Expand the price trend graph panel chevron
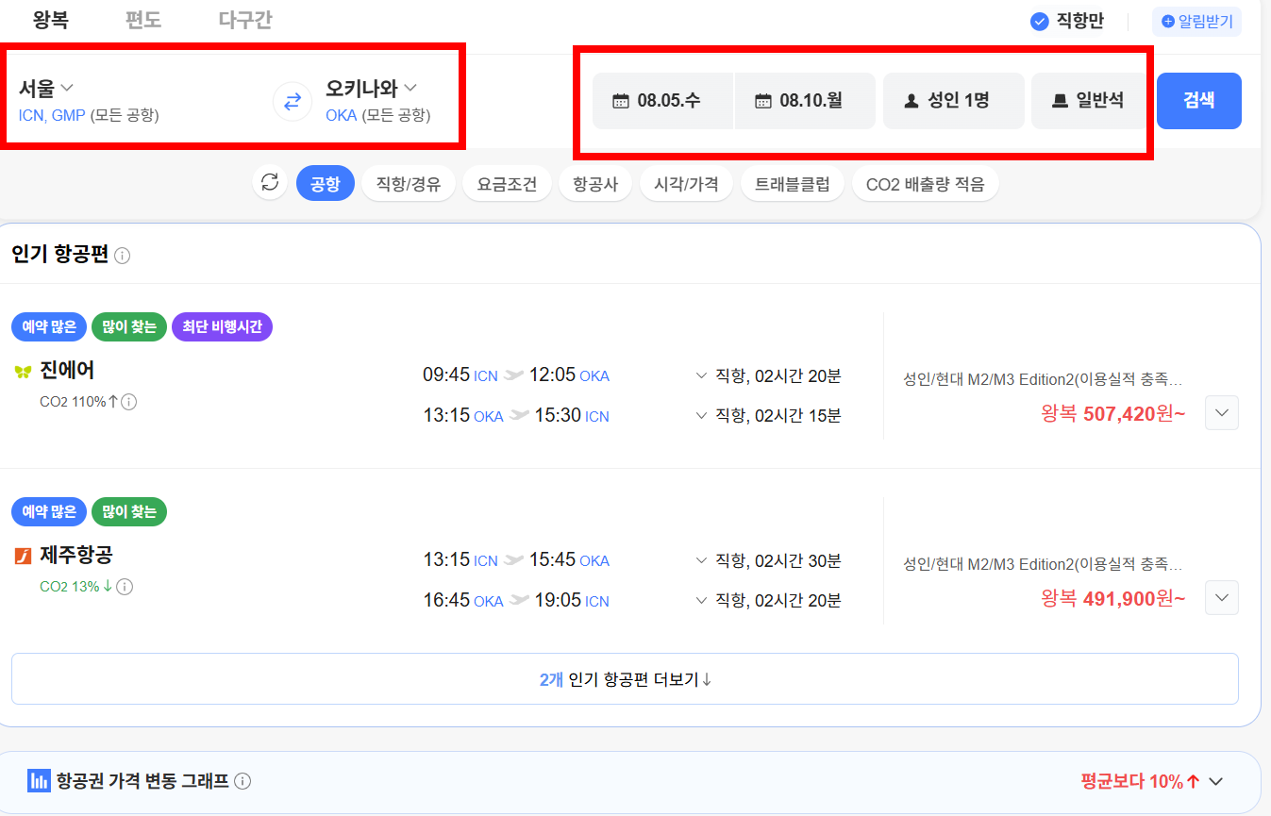This screenshot has width=1271, height=816. [1215, 781]
